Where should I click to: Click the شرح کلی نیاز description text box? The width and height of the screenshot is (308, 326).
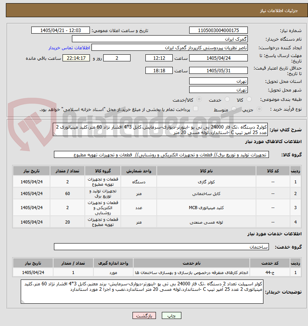click(160, 129)
